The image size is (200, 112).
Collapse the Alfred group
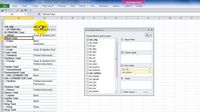pos(6,35)
